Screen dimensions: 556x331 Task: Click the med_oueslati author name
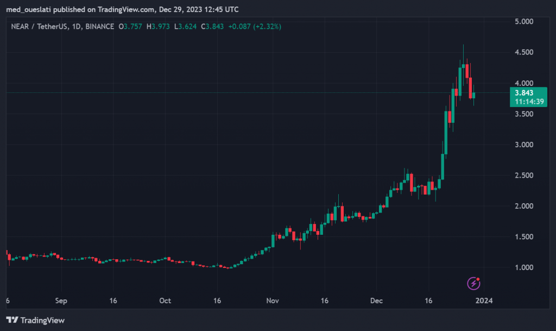(29, 10)
